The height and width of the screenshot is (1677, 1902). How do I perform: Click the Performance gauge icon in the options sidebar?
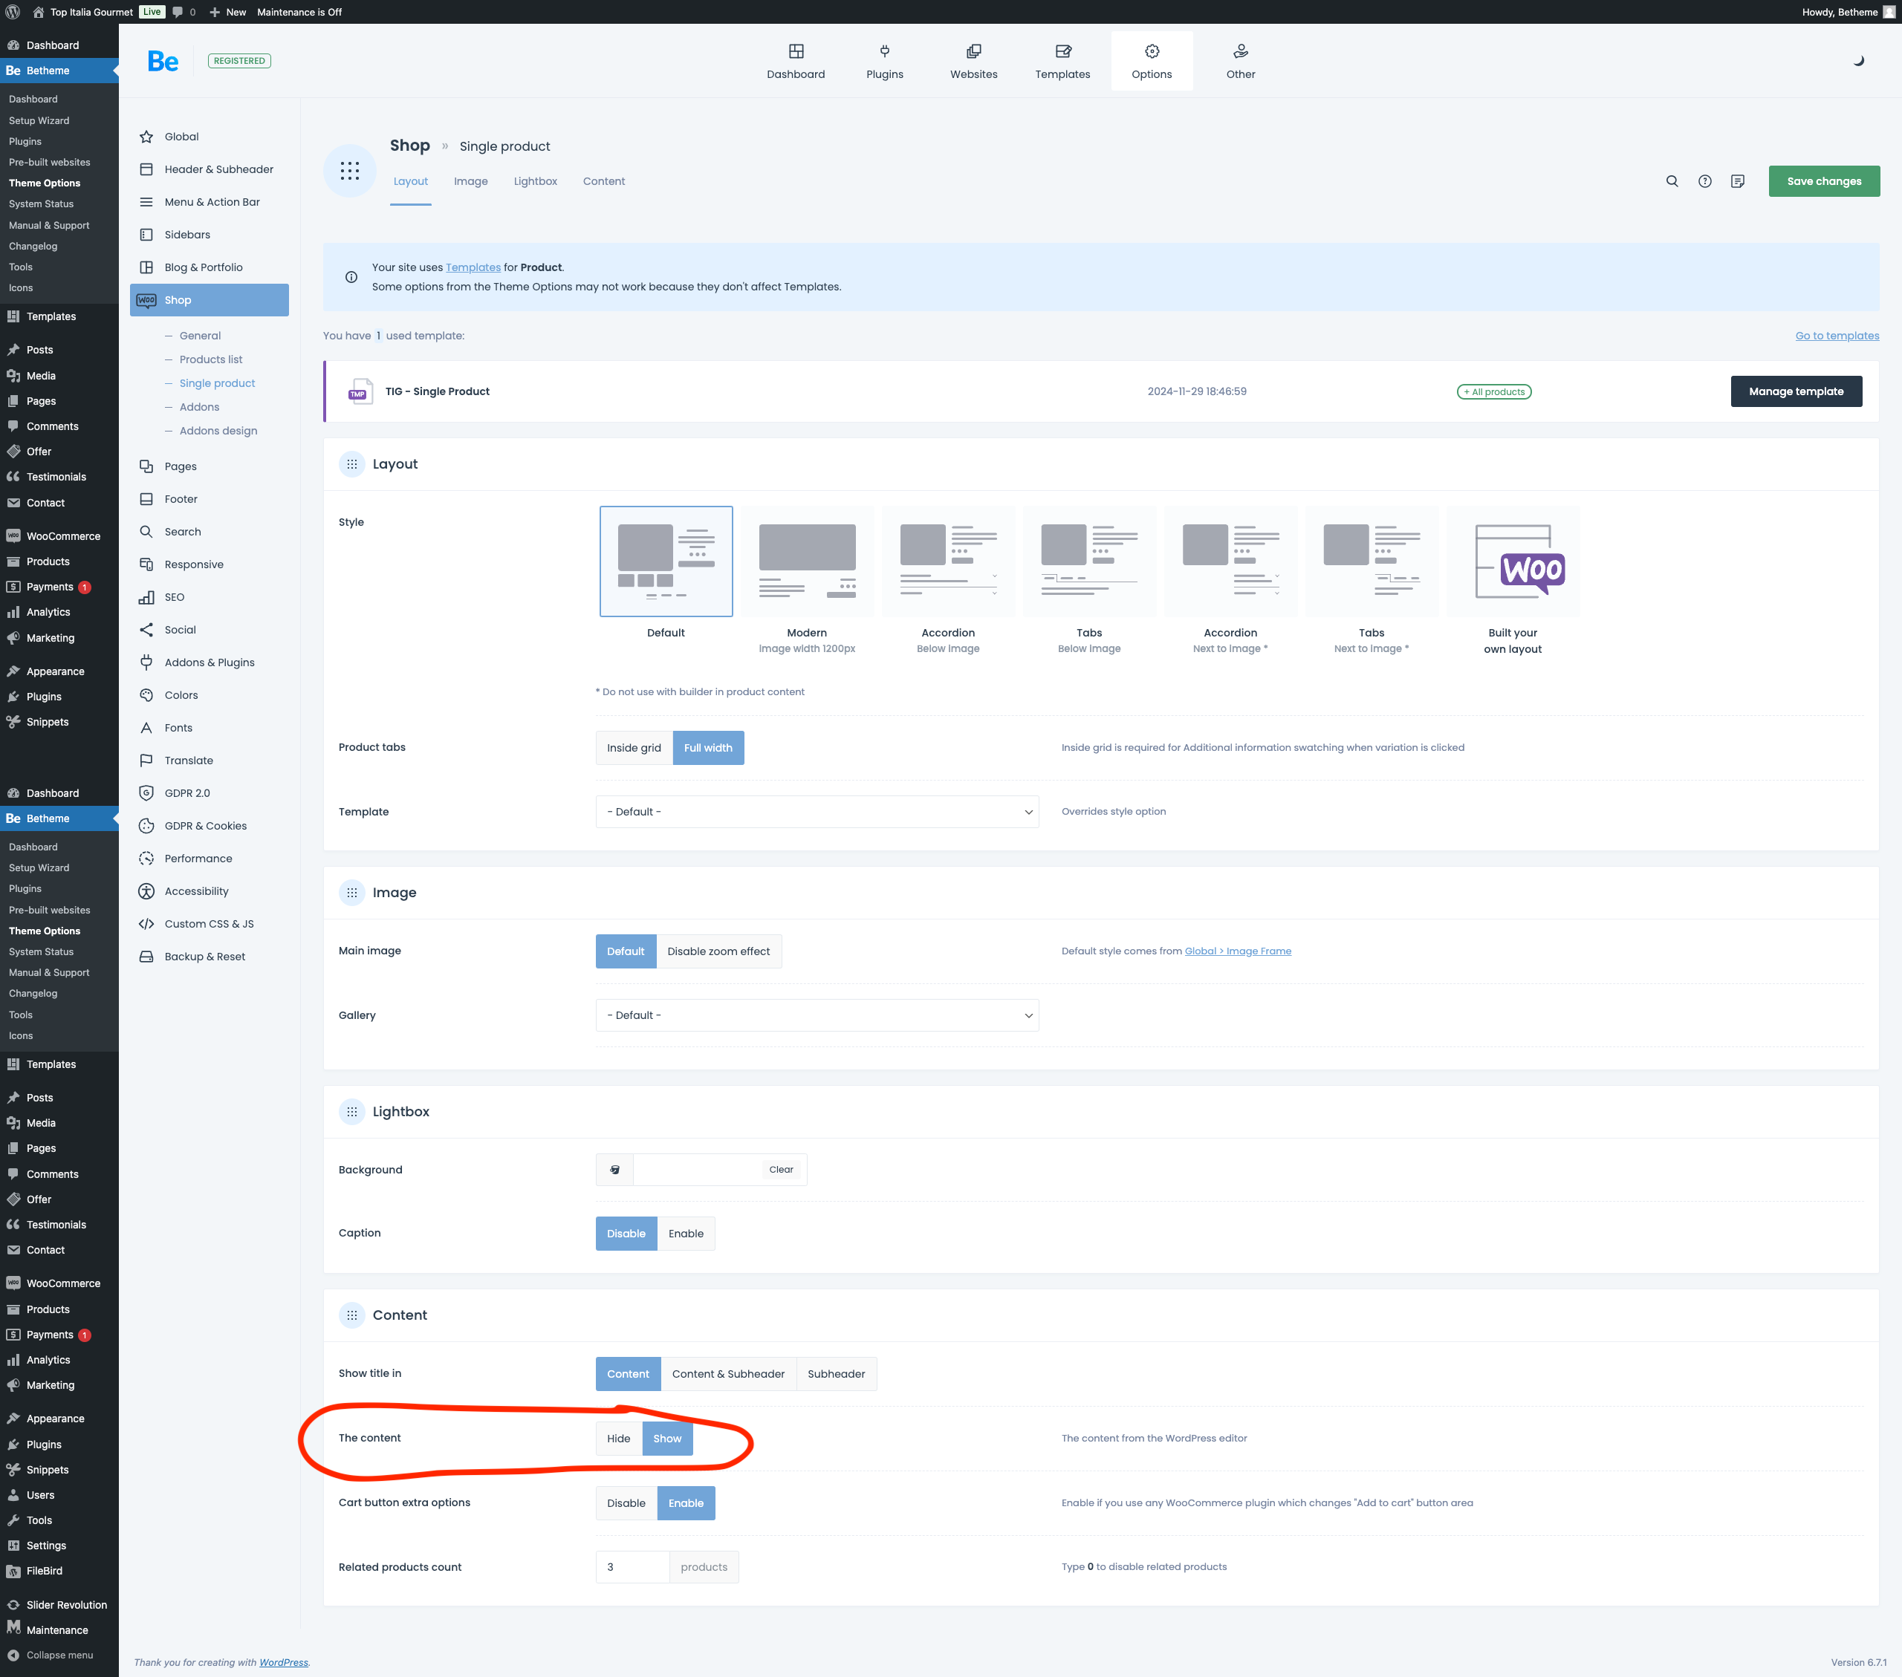[x=146, y=859]
